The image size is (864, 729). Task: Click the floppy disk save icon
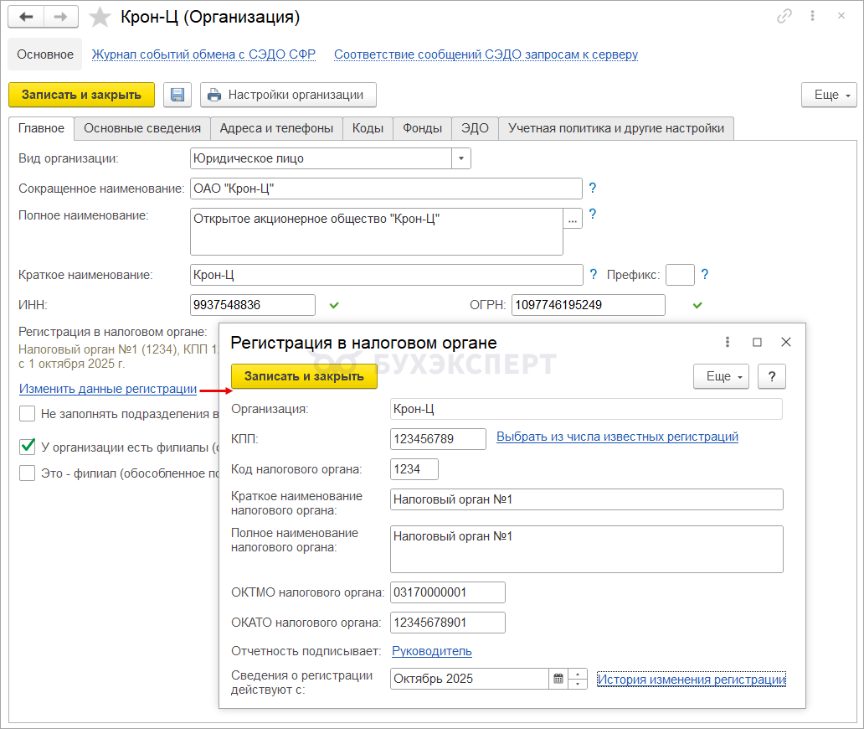tap(177, 95)
